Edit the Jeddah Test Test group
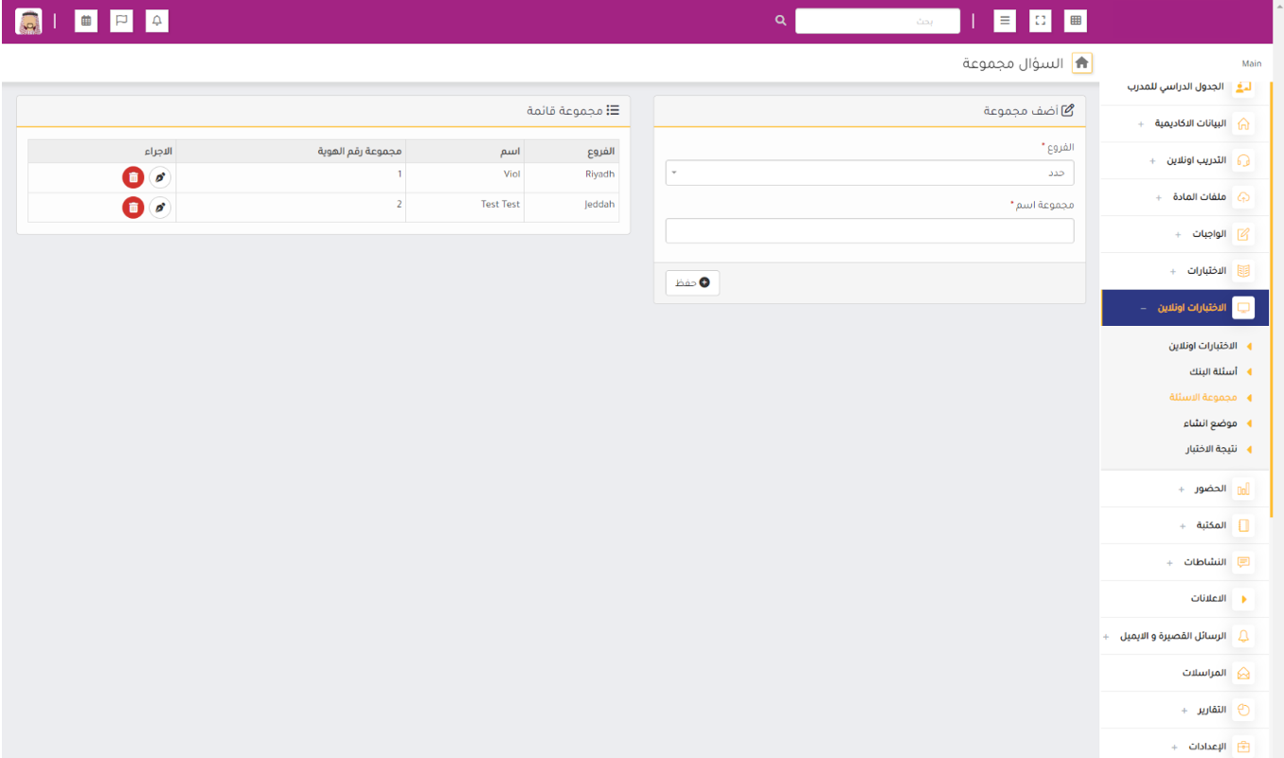The width and height of the screenshot is (1284, 758). [160, 207]
